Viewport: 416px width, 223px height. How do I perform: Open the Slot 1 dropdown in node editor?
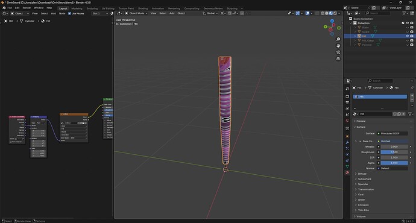pos(99,13)
